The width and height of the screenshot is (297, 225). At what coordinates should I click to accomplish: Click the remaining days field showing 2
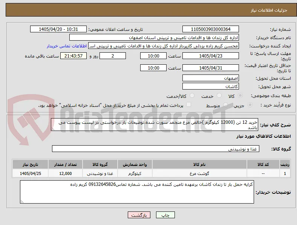click(x=113, y=56)
